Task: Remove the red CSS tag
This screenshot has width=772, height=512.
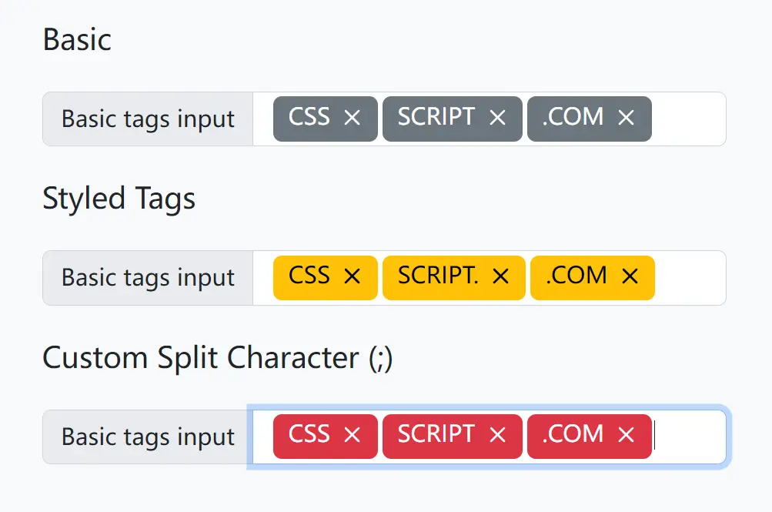Action: [x=353, y=435]
